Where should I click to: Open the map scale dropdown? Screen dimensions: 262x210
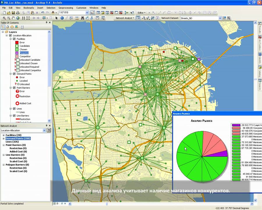(x=87, y=13)
